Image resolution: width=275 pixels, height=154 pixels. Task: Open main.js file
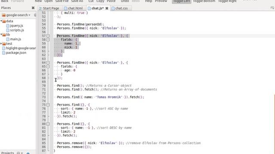[15, 39]
